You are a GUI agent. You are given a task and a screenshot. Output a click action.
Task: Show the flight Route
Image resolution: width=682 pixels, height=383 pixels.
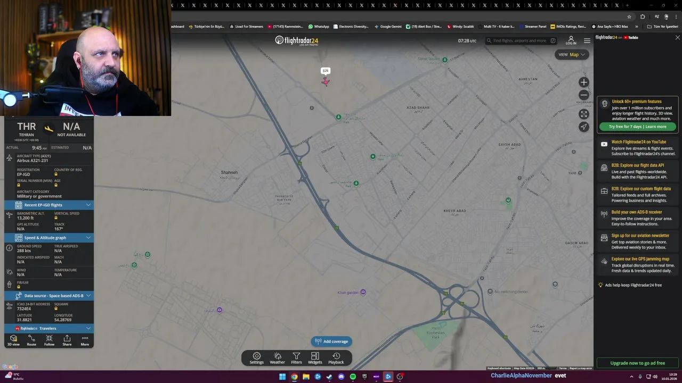(31, 340)
